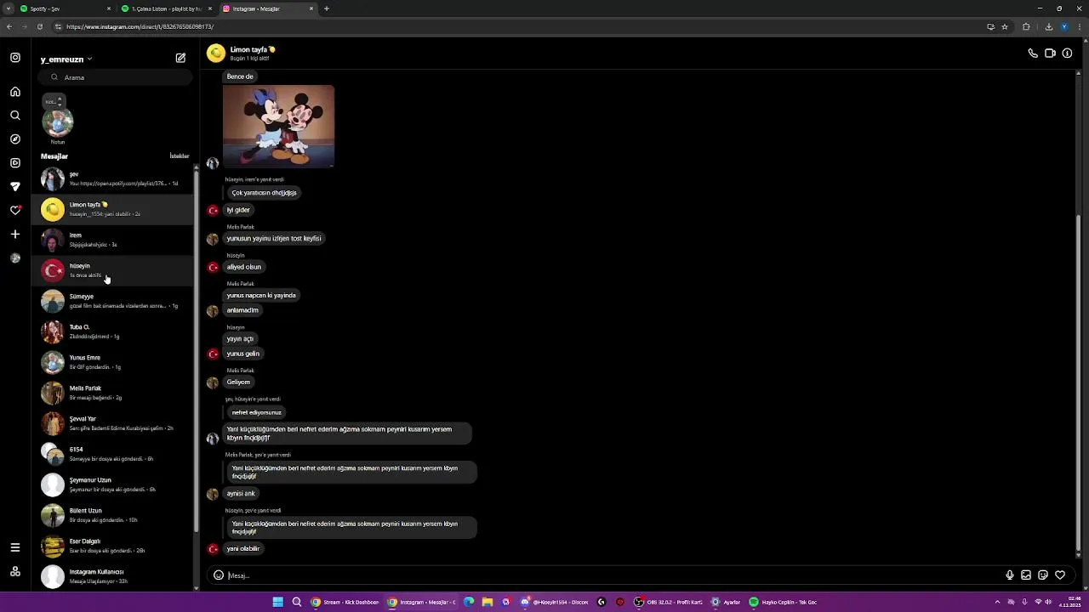Open the hüseyin conversation
This screenshot has width=1089, height=612.
tap(114, 270)
